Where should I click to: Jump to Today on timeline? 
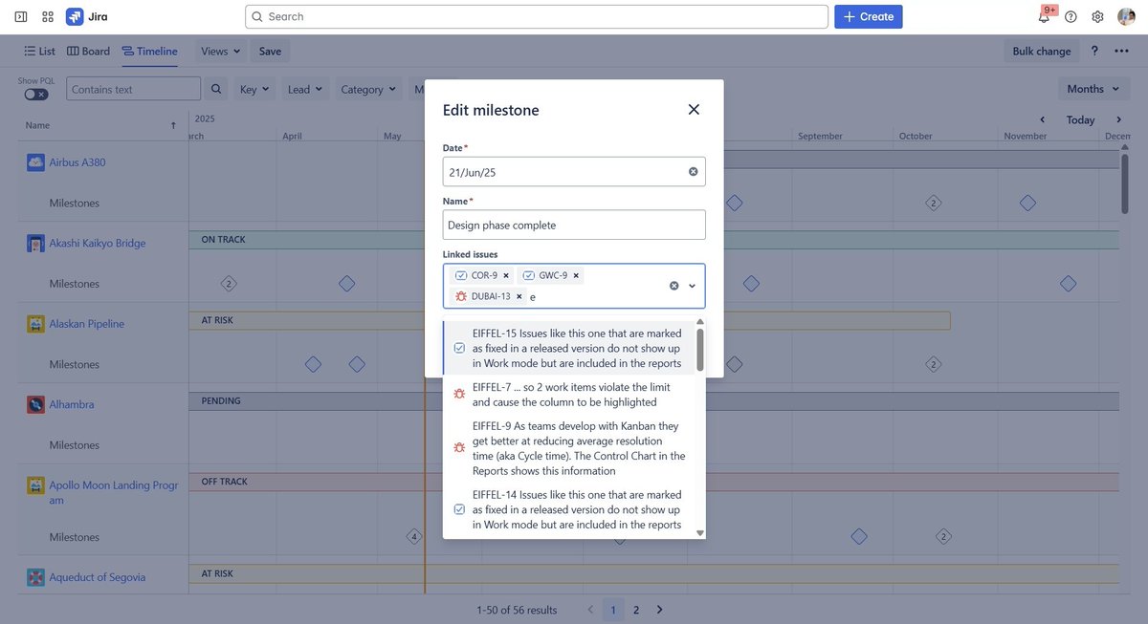point(1080,119)
